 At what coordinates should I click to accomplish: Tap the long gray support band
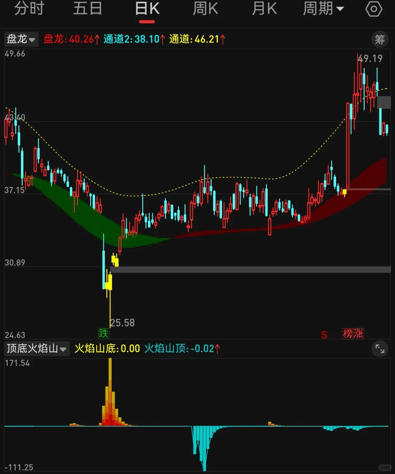click(250, 270)
